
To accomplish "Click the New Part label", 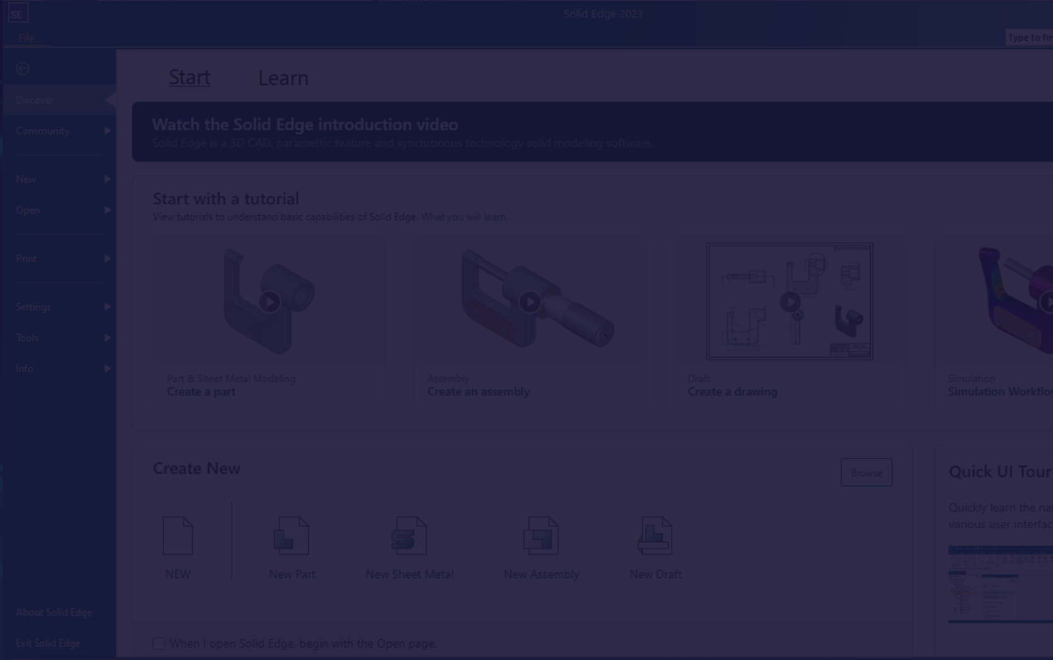I will 292,574.
